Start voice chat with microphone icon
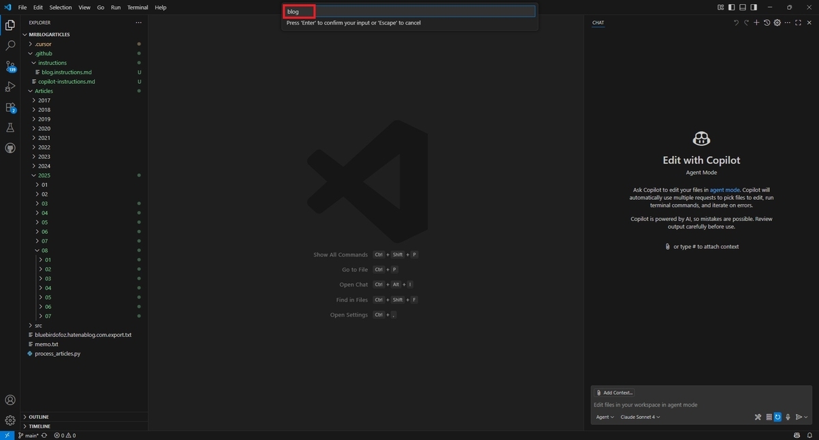This screenshot has height=440, width=819. (788, 417)
